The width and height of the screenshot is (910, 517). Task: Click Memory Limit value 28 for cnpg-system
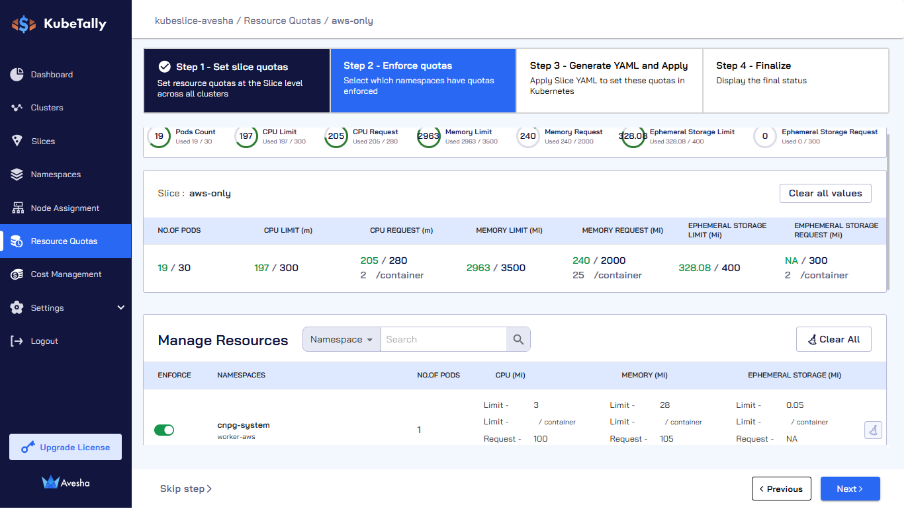(665, 405)
